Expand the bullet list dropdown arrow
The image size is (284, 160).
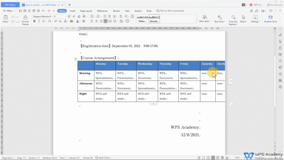tap(95, 16)
